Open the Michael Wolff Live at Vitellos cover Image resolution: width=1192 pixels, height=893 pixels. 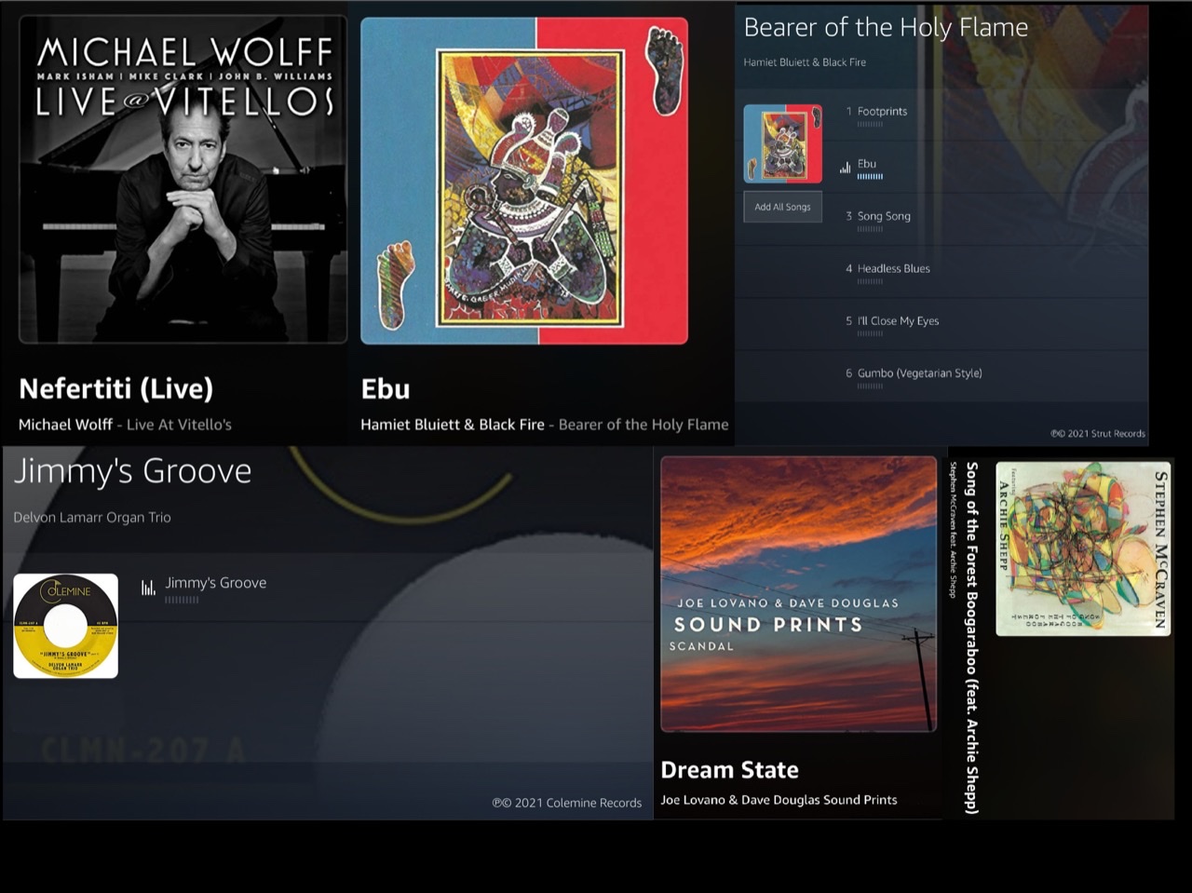point(183,179)
